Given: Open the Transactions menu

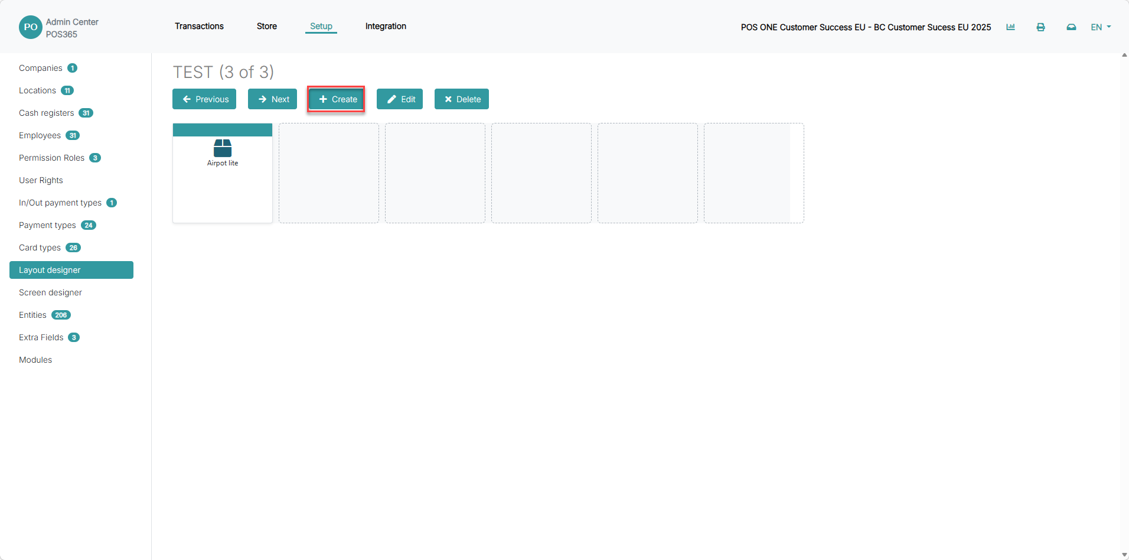Looking at the screenshot, I should 199,26.
